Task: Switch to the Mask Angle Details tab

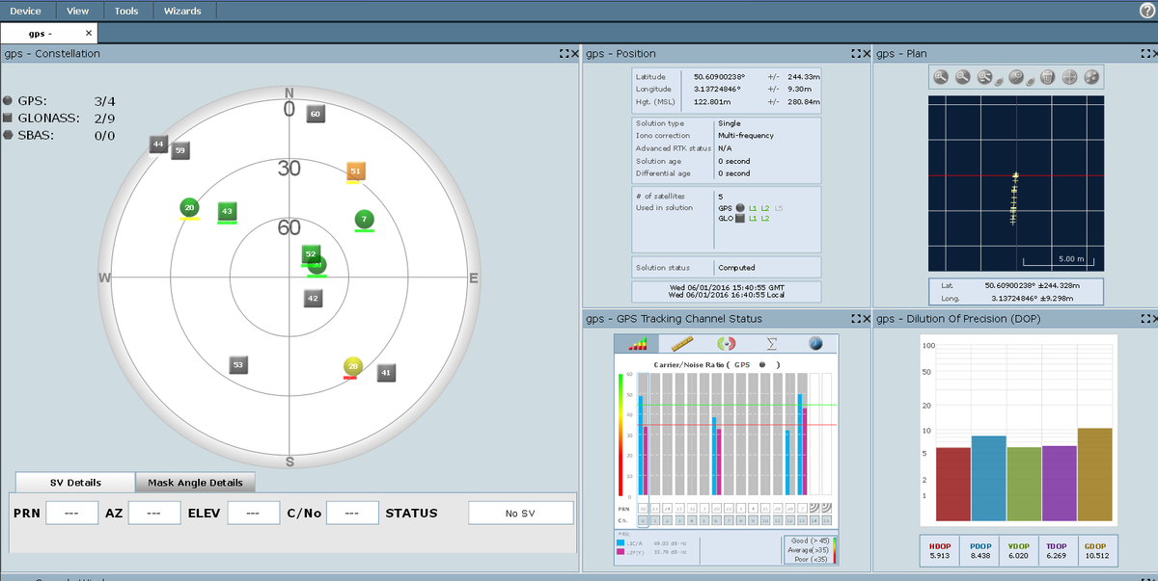Action: click(x=195, y=483)
